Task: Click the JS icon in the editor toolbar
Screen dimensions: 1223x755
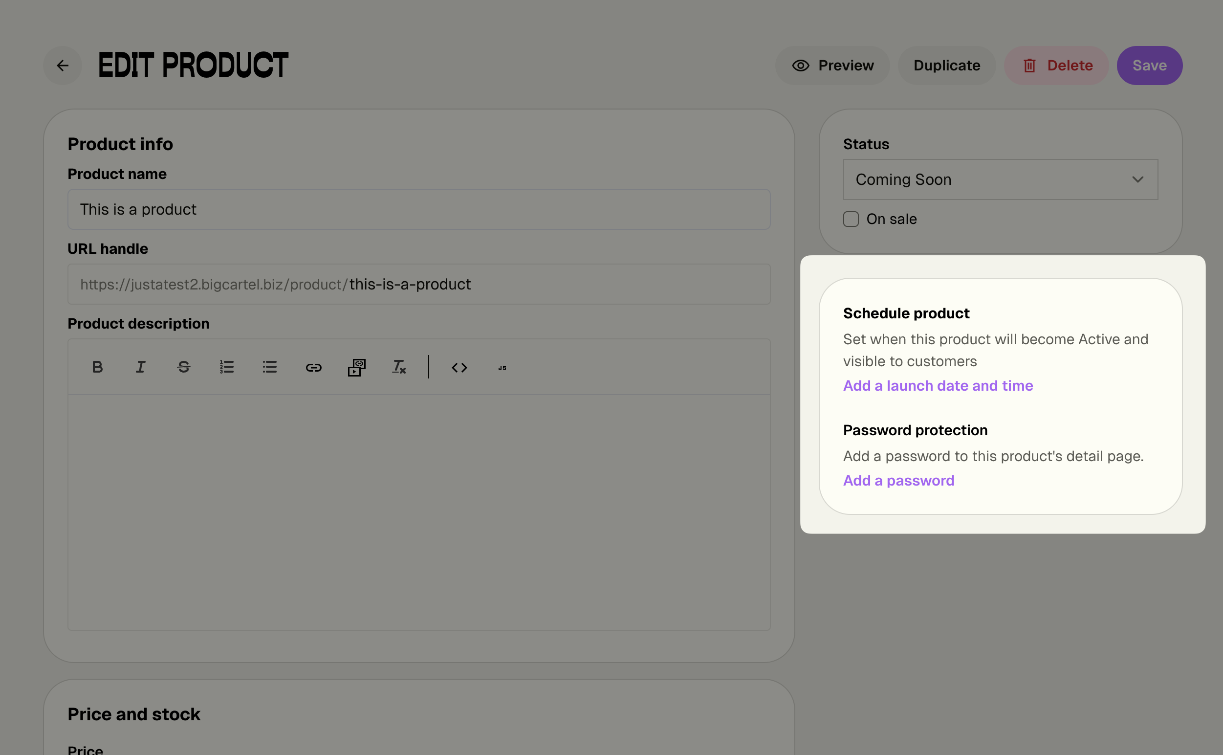Action: 502,368
